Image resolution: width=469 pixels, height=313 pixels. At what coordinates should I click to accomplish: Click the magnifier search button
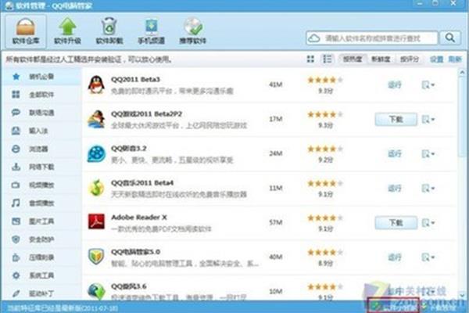point(450,38)
